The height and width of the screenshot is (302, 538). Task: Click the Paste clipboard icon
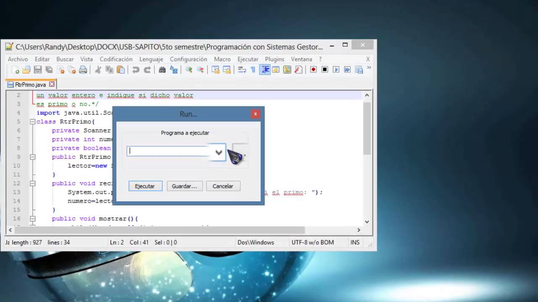click(x=121, y=70)
